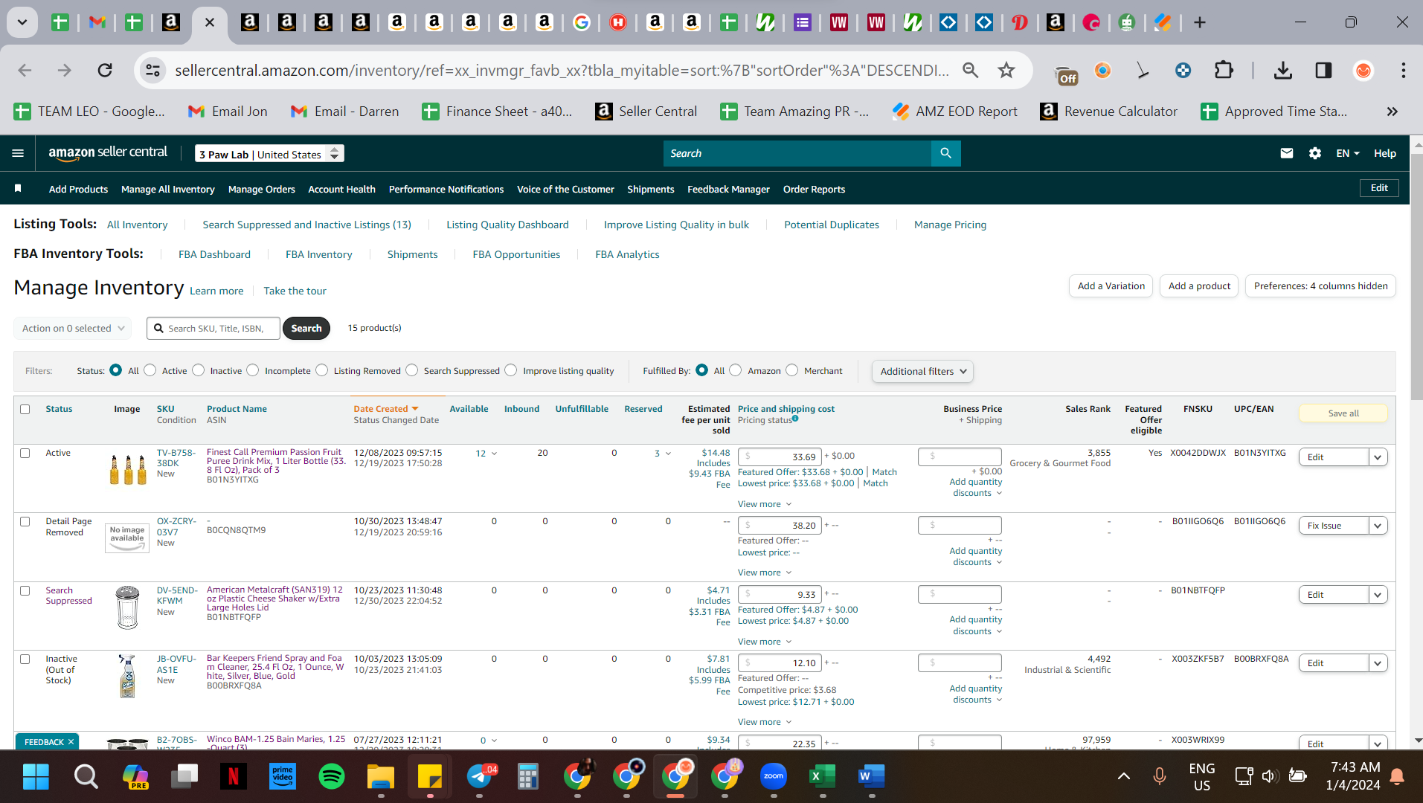
Task: Tick the select-all checkbox in table header
Action: [25, 409]
